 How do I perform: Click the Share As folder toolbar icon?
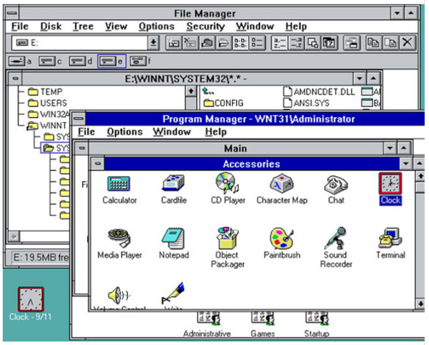click(207, 43)
